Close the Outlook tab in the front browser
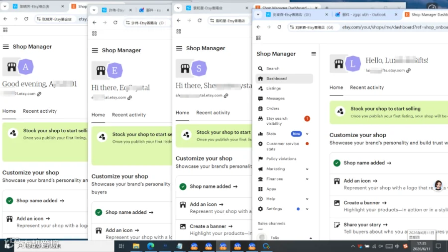Screen dimensions: 448x252 click(x=396, y=14)
